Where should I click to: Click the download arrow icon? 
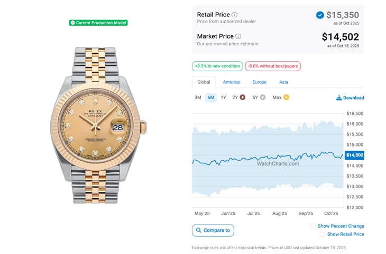click(x=339, y=97)
